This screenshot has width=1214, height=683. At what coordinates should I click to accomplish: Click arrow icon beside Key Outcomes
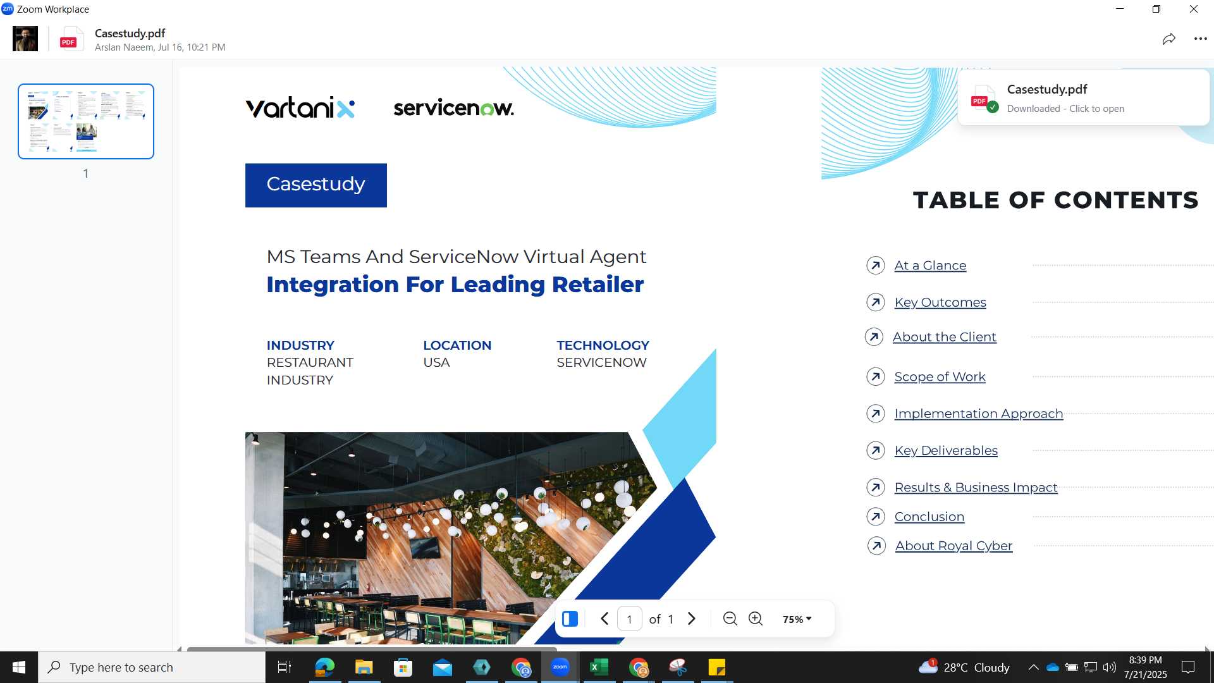876,302
